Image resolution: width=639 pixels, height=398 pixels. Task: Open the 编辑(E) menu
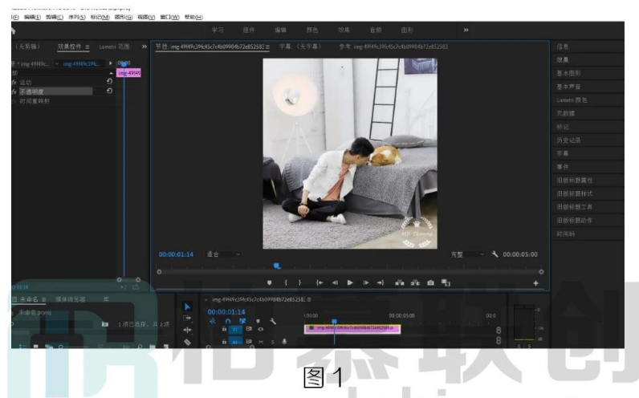[x=32, y=17]
